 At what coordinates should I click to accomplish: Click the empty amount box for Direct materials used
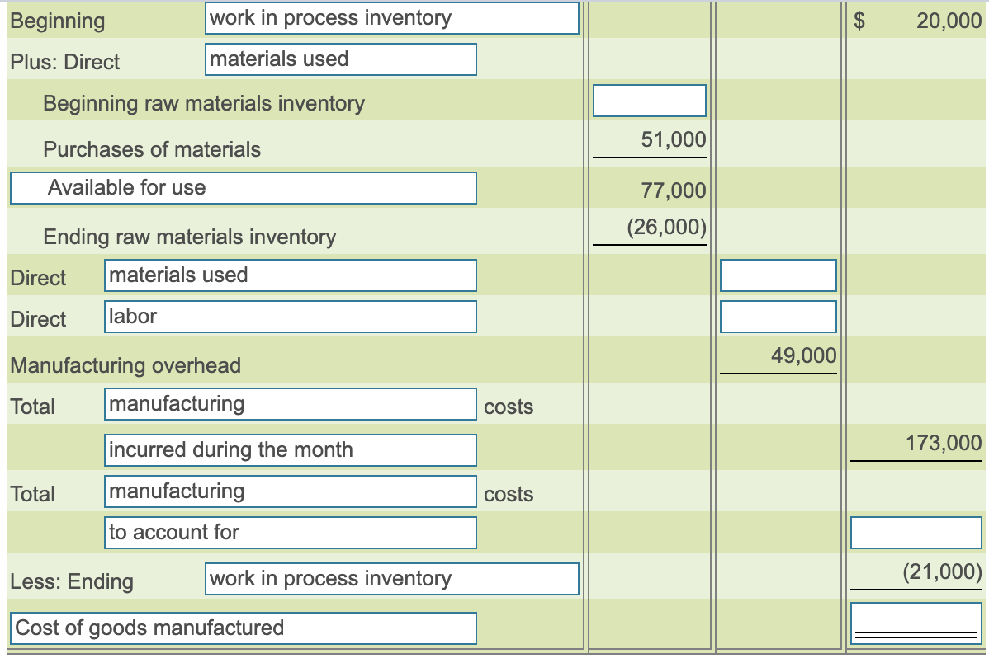[778, 275]
